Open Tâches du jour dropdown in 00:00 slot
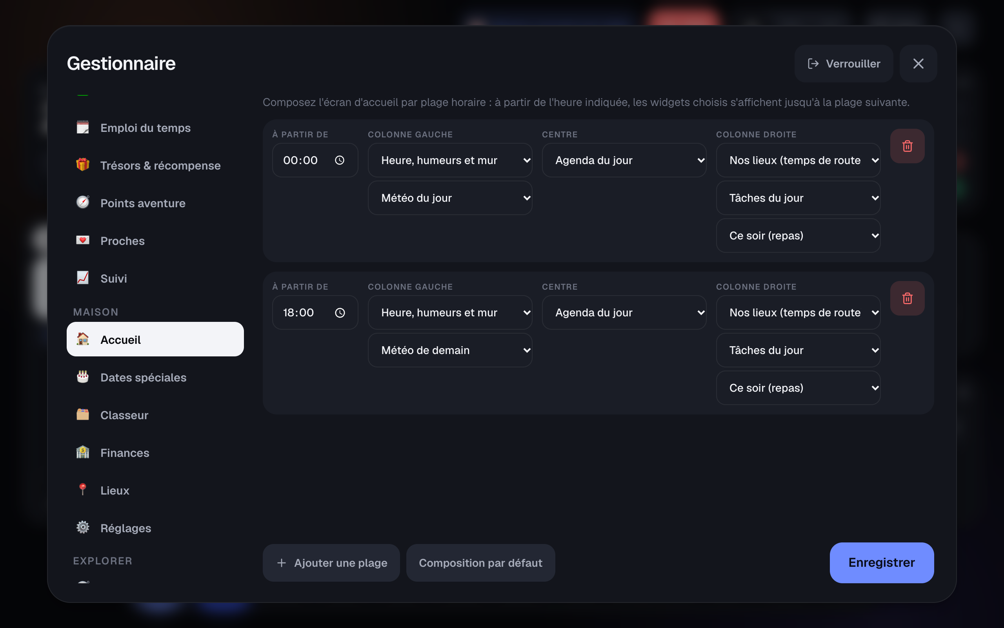Image resolution: width=1004 pixels, height=628 pixels. pos(798,198)
